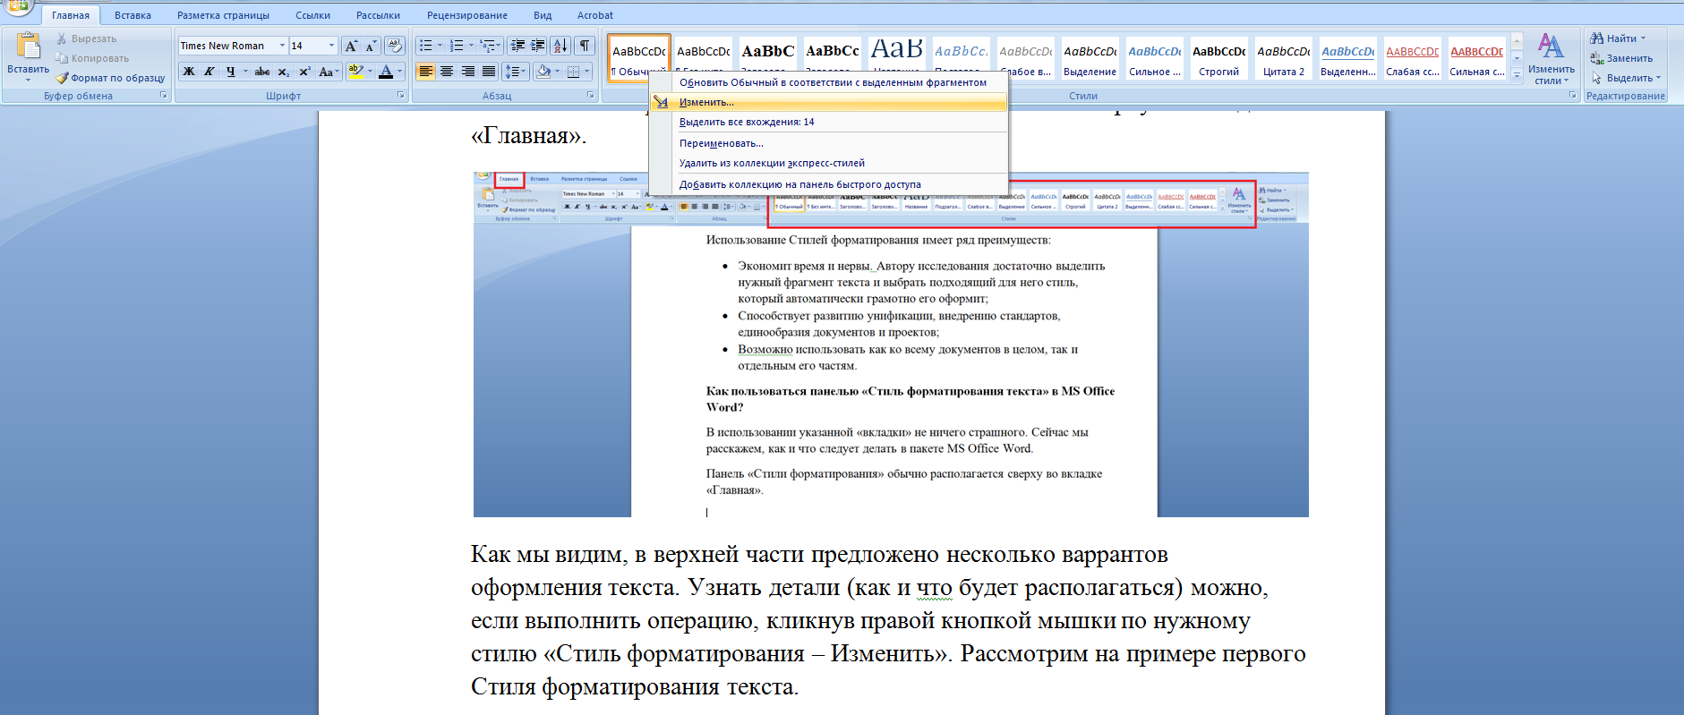Toggle bold (Ж) formatting
The height and width of the screenshot is (715, 1684).
click(188, 72)
